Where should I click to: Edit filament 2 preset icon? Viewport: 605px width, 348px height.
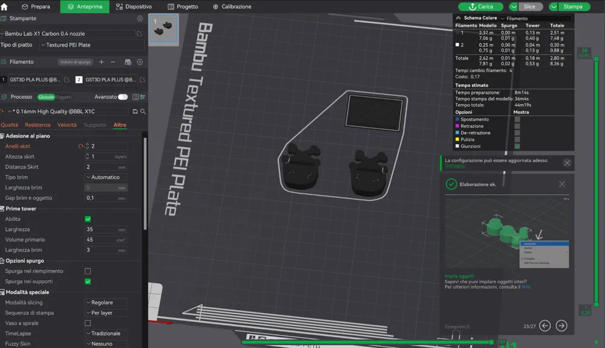[142, 79]
